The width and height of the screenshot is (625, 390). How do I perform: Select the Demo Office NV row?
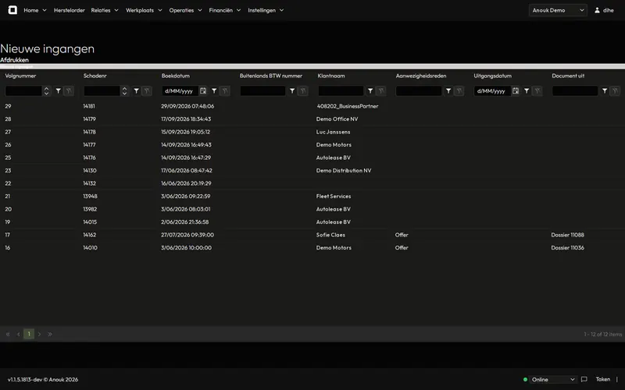tap(312, 119)
